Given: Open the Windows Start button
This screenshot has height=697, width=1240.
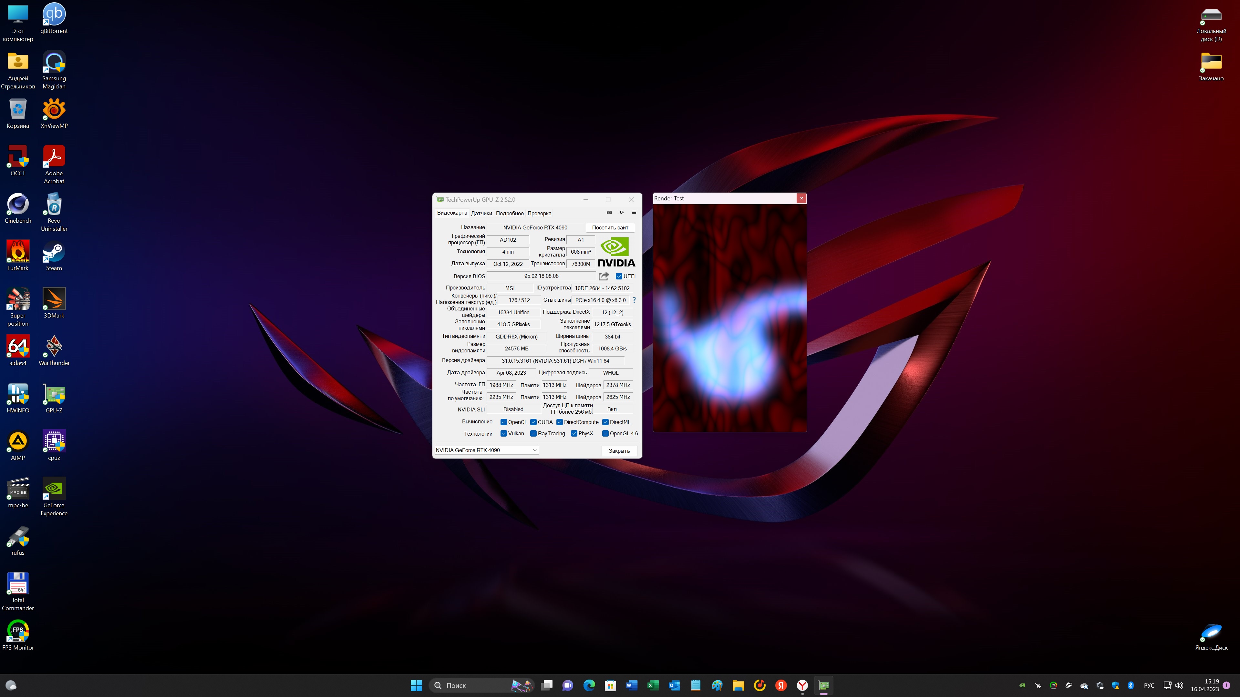Looking at the screenshot, I should [416, 685].
